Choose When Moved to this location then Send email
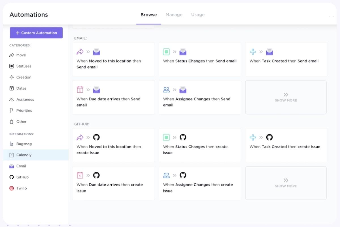The height and width of the screenshot is (227, 340). coord(114,59)
